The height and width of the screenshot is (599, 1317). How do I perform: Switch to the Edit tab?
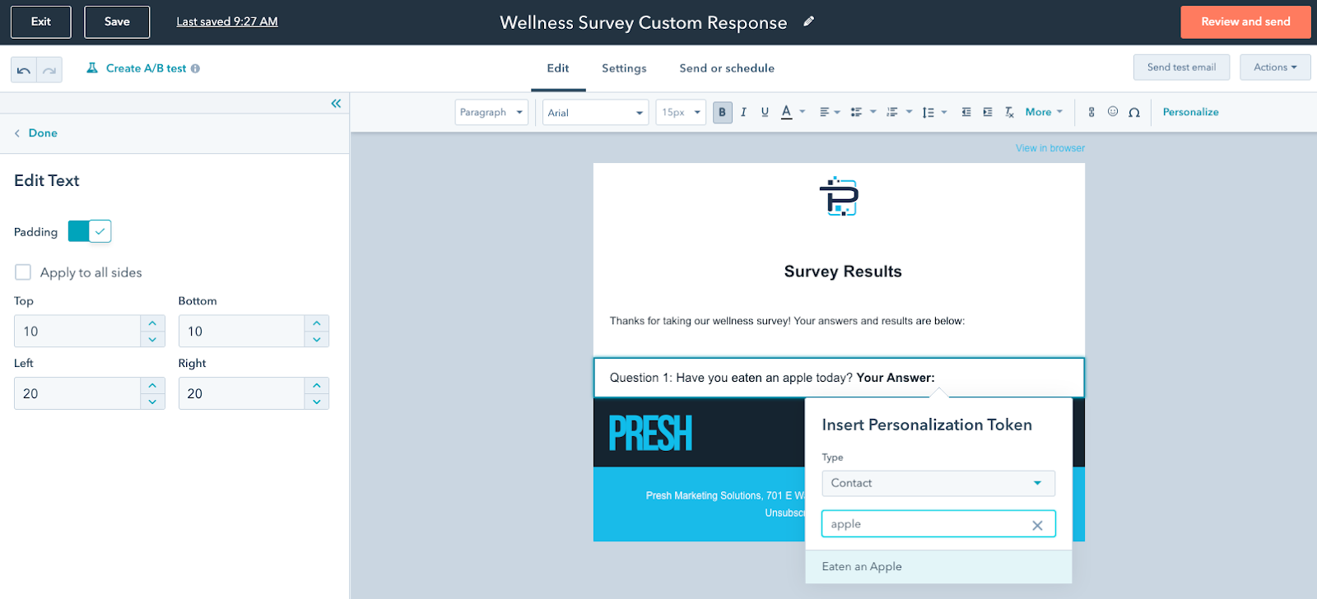click(558, 68)
